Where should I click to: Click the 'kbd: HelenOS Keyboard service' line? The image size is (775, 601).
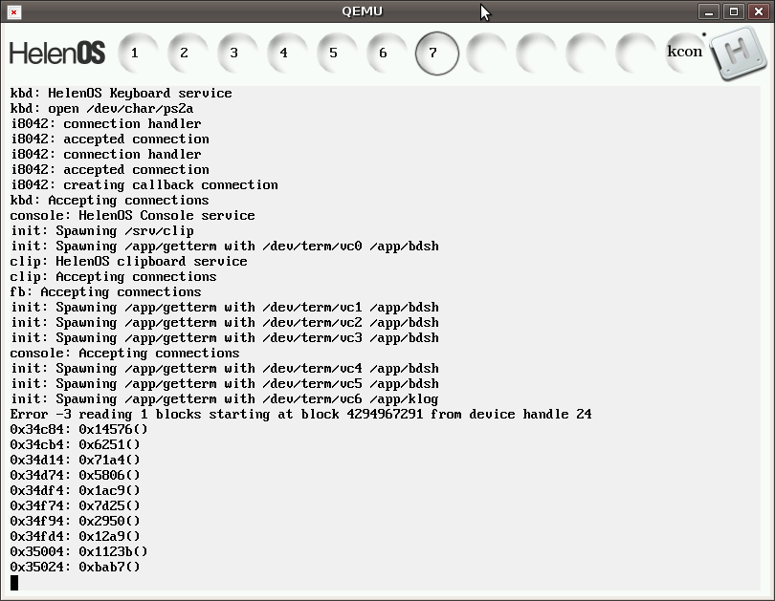click(122, 94)
